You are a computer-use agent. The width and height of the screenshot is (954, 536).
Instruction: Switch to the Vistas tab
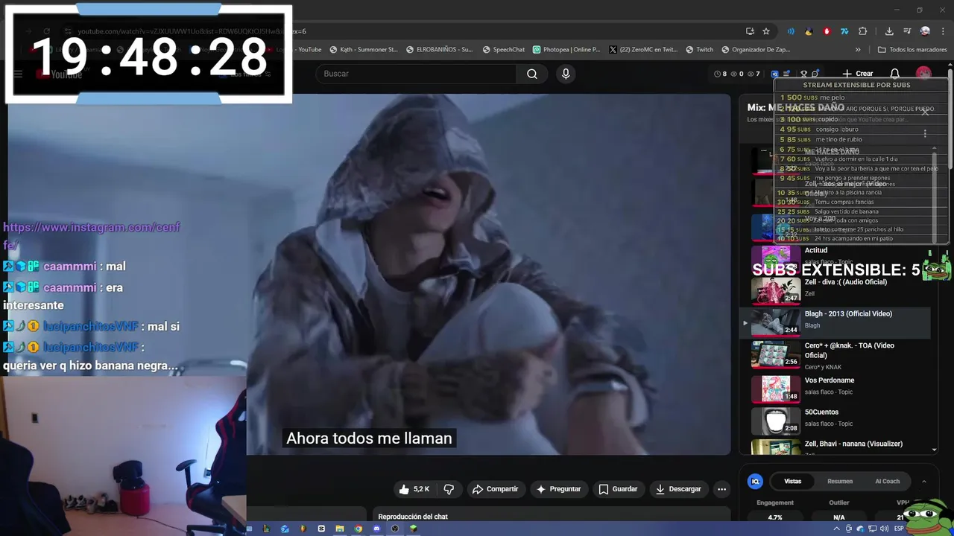[792, 481]
